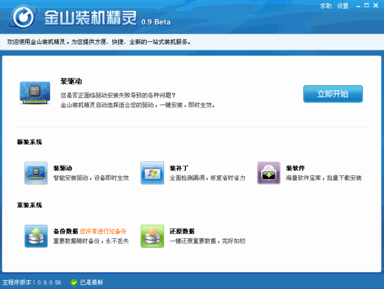Image resolution: width=384 pixels, height=289 pixels.
Task: Select the 还原数据 label
Action: (182, 231)
